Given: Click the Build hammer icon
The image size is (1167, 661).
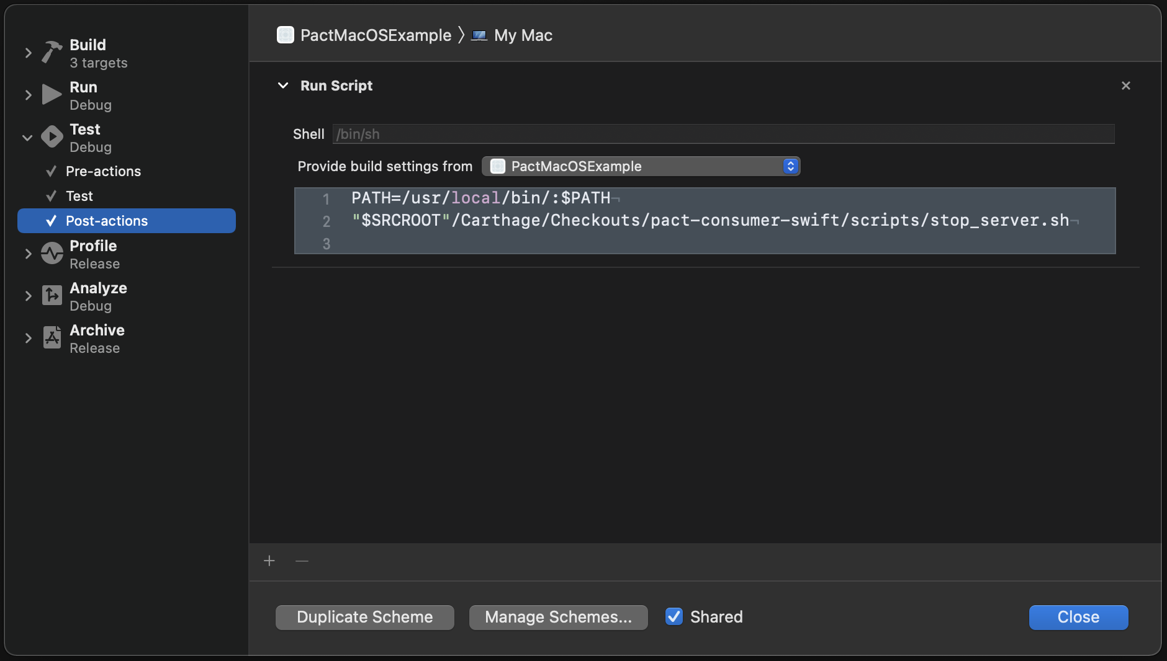Looking at the screenshot, I should [52, 53].
